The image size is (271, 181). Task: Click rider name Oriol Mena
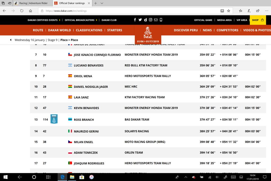tap(83, 76)
